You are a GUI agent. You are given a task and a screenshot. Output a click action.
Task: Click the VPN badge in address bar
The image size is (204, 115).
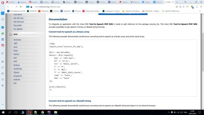pos(28,7)
